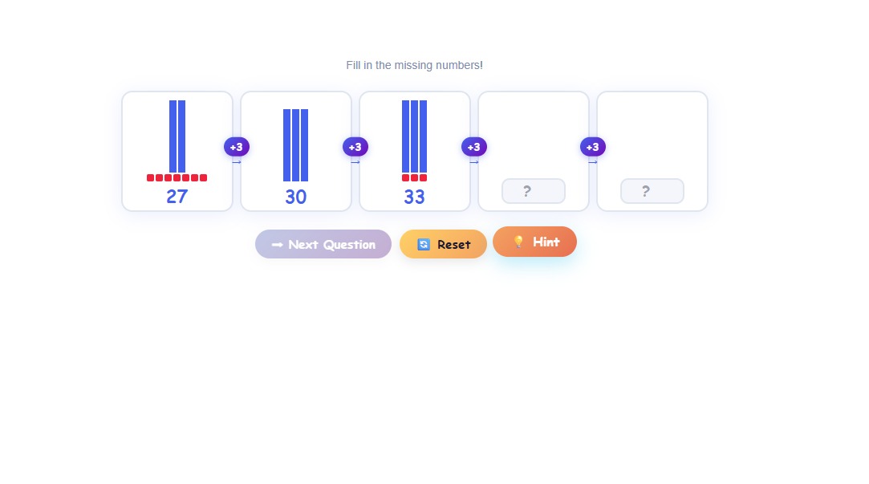
Task: Click the first question mark input field
Action: coord(533,190)
